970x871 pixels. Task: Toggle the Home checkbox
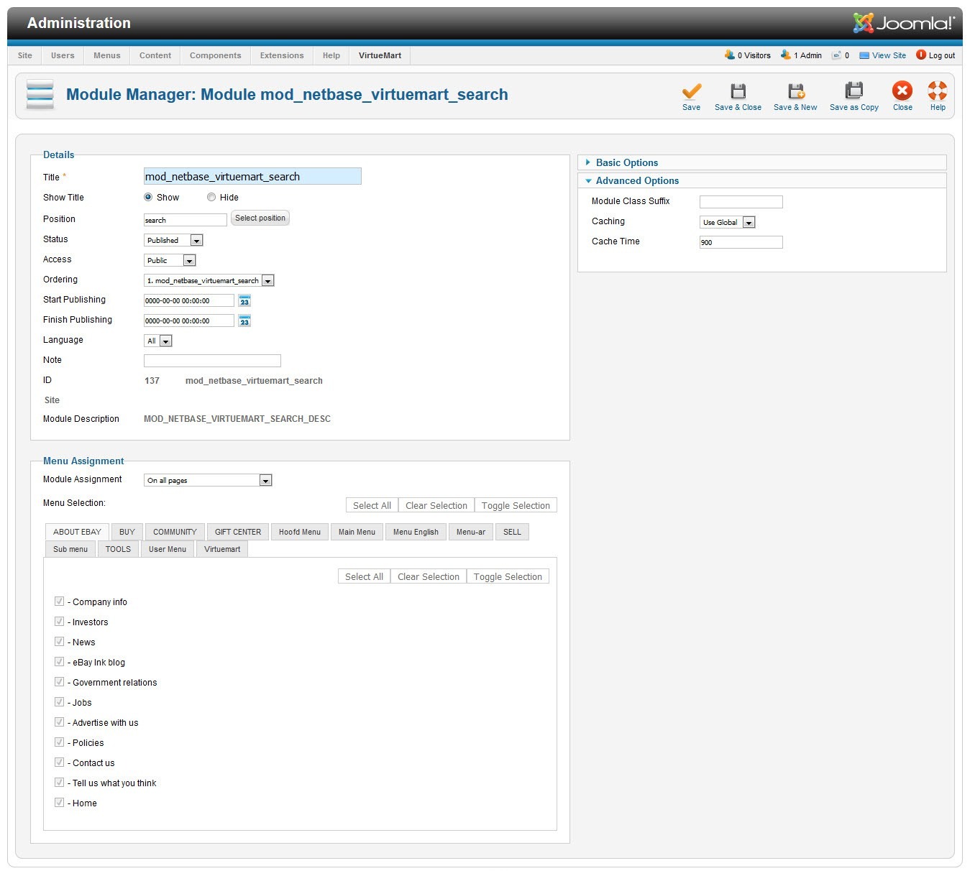[59, 803]
